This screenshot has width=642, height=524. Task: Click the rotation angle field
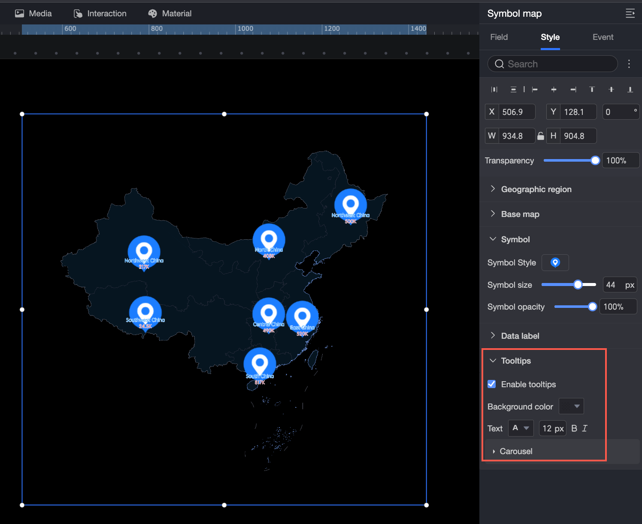pos(621,112)
